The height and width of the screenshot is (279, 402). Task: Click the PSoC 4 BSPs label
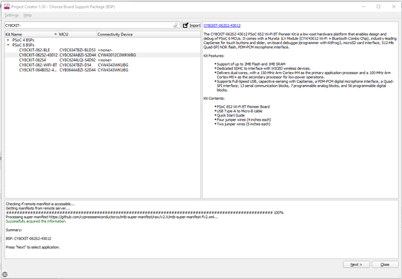click(23, 40)
